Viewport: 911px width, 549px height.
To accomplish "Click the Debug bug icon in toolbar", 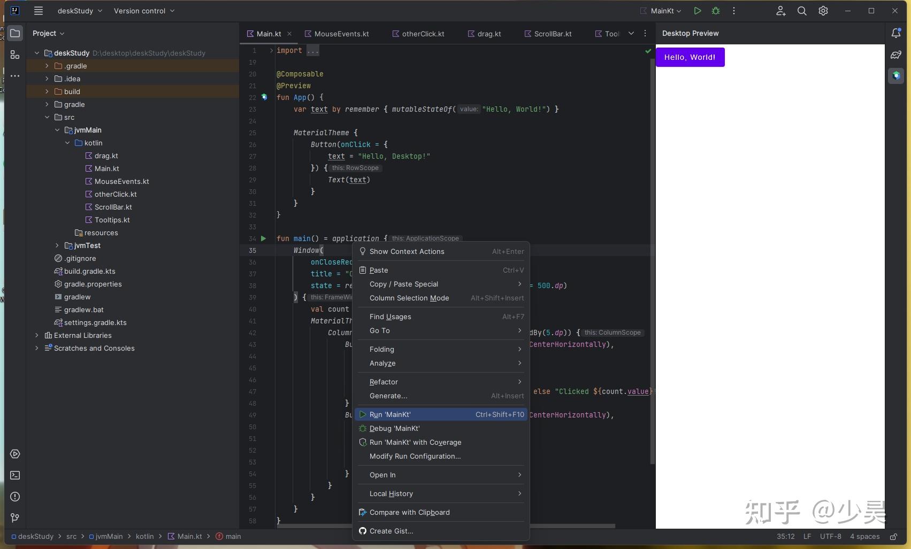I will point(716,11).
